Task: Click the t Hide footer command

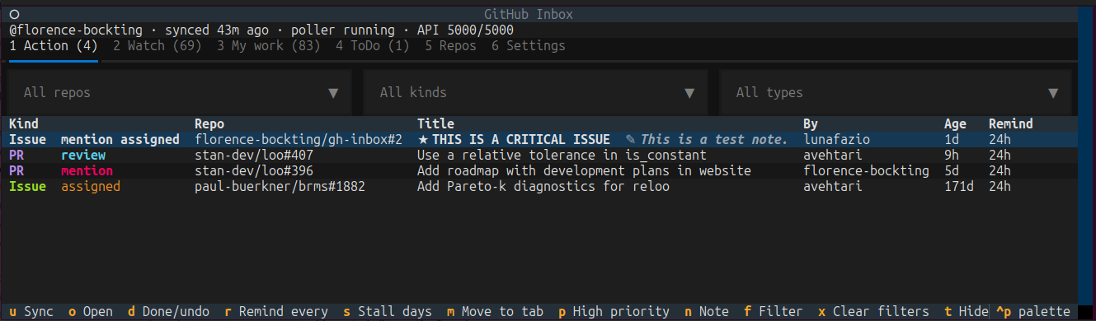Action: [967, 311]
